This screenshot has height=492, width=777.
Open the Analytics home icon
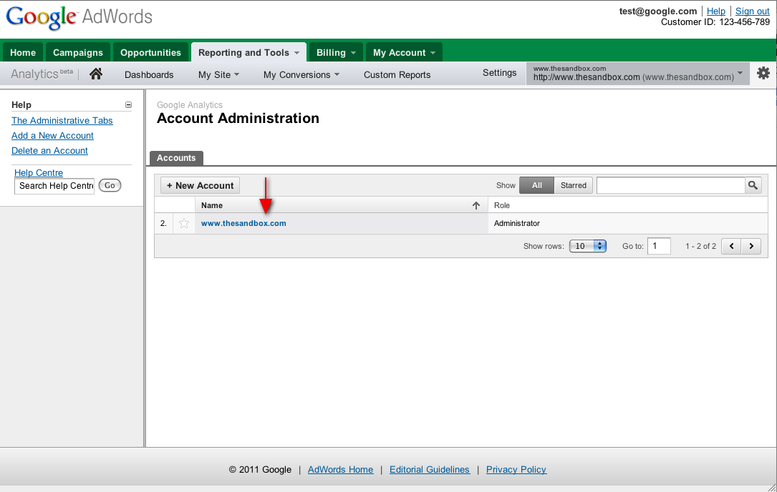[x=96, y=74]
